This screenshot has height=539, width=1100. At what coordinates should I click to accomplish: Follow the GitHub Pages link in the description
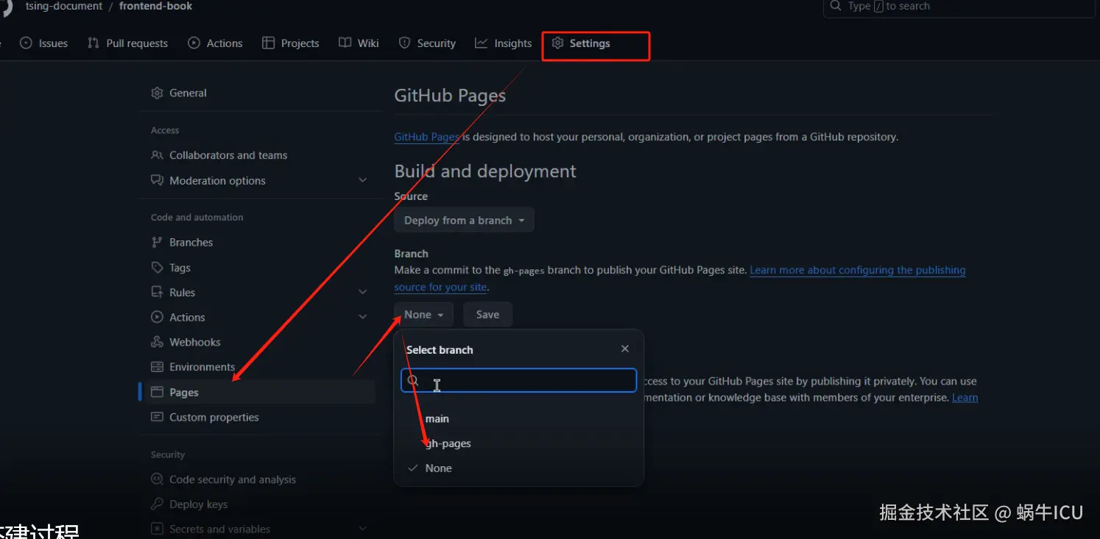[x=427, y=137]
